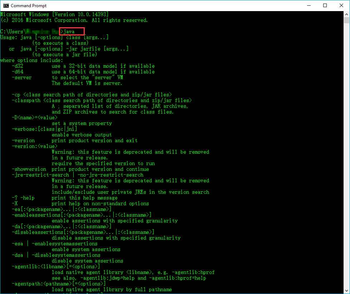Click the "-enableassertions" option line
Screen dimensions: 350x294
click(82, 215)
